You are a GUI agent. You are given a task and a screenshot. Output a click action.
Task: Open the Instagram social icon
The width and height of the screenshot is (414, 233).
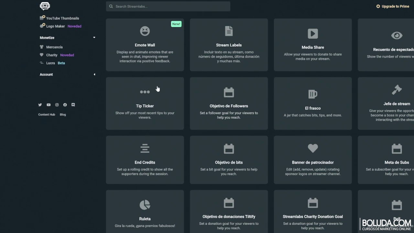(x=57, y=105)
